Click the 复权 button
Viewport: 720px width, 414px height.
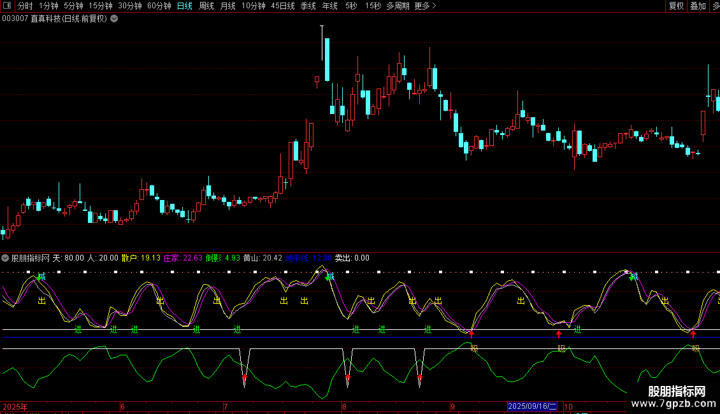pos(676,6)
